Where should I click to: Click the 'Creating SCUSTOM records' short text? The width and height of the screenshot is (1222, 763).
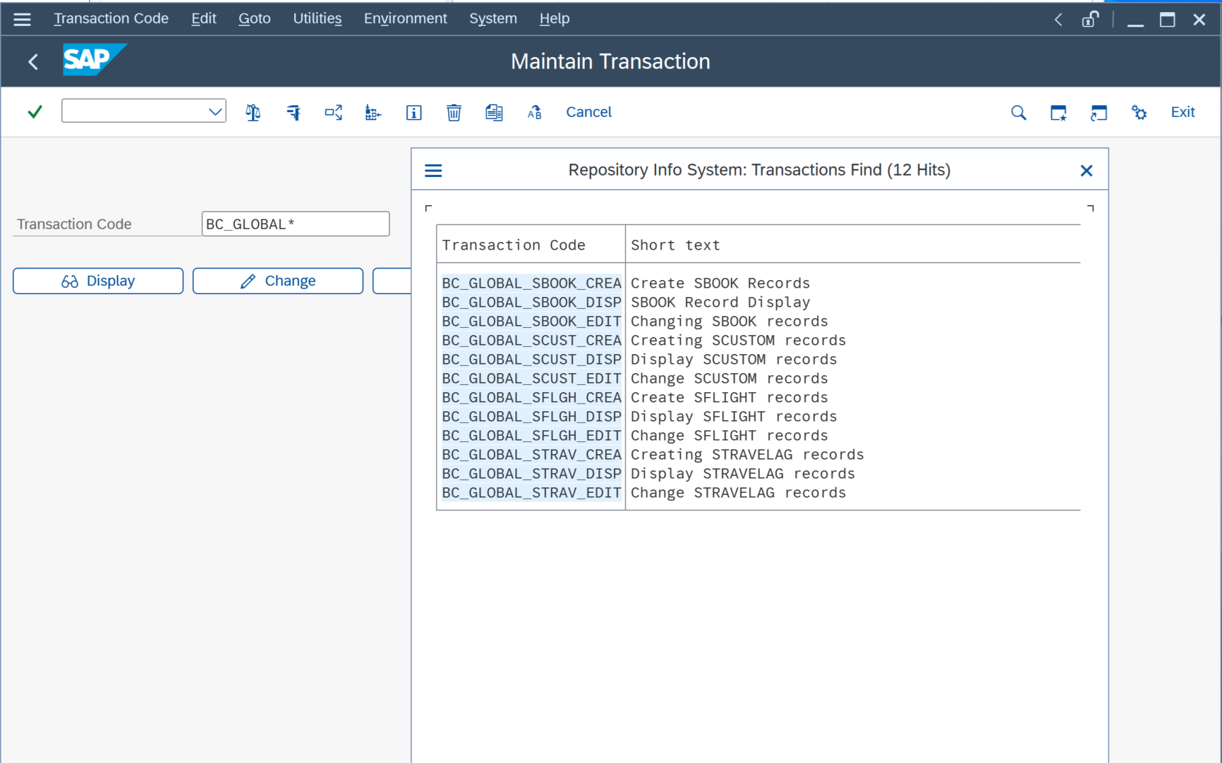[x=738, y=340]
